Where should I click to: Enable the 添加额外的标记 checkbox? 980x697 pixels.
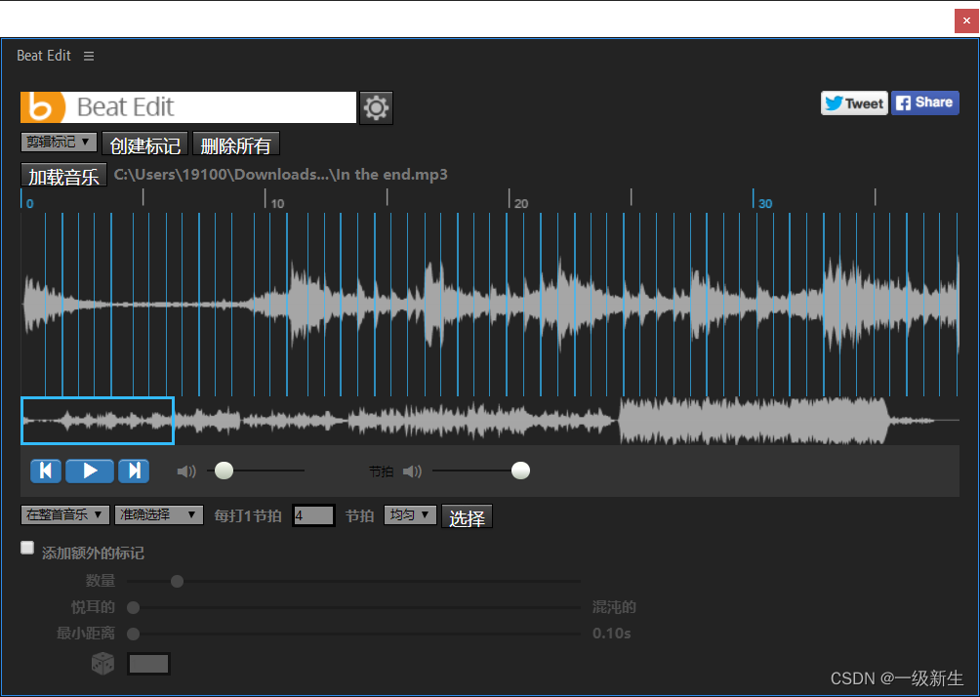[x=27, y=549]
